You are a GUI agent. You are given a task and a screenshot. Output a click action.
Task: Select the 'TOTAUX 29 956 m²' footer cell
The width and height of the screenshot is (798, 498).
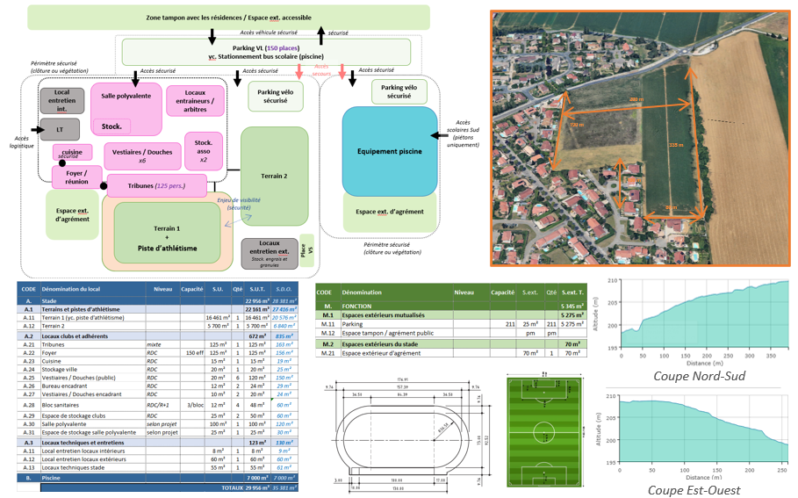click(169, 487)
